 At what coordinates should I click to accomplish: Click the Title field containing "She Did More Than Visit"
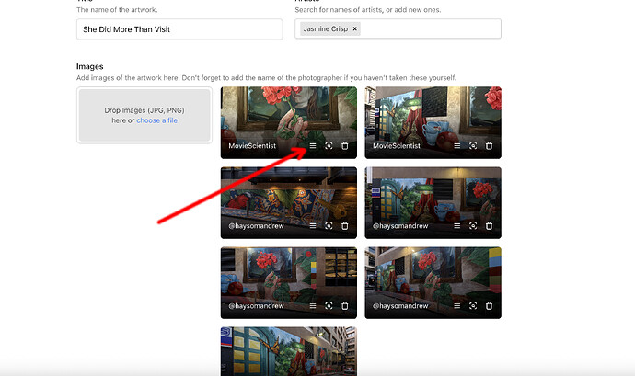click(x=179, y=29)
